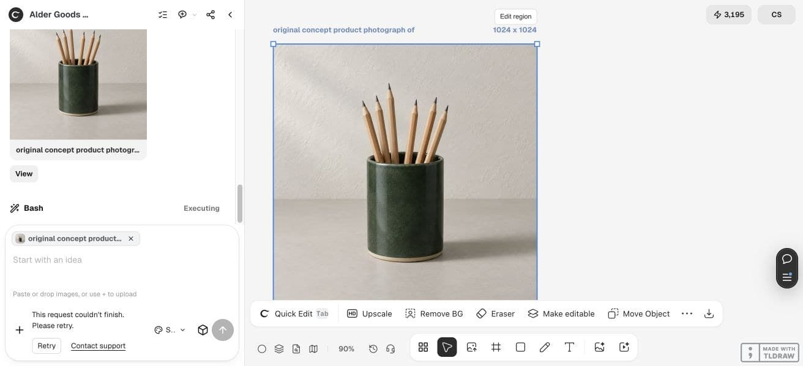Screen dimensions: 803x366
Task: Open the style palette dropdown in the prompt box
Action: [170, 330]
